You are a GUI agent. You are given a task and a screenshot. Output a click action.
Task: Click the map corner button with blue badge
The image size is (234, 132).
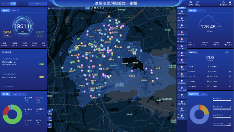click(50, 111)
